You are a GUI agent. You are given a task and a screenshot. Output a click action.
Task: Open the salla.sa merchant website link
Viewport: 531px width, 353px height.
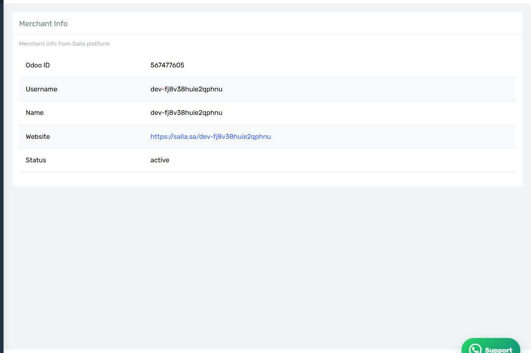coord(211,137)
